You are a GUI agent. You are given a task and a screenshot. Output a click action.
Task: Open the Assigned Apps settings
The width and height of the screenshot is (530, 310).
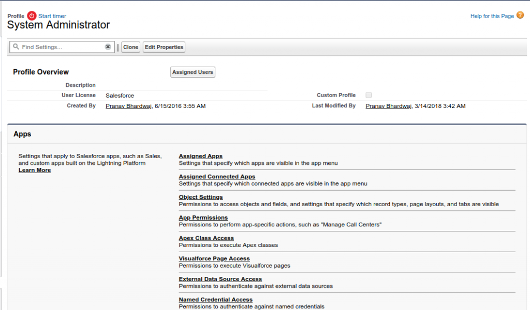200,156
